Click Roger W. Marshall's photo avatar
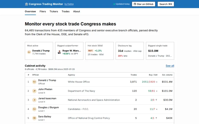The width and height of the screenshot is (199, 124). (59, 52)
